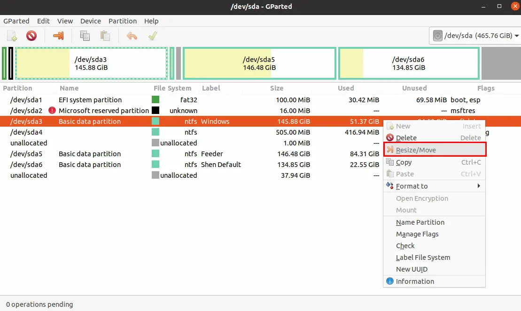
Task: Select the ntfs filesystem color box for /dev/sda4
Action: (155, 132)
